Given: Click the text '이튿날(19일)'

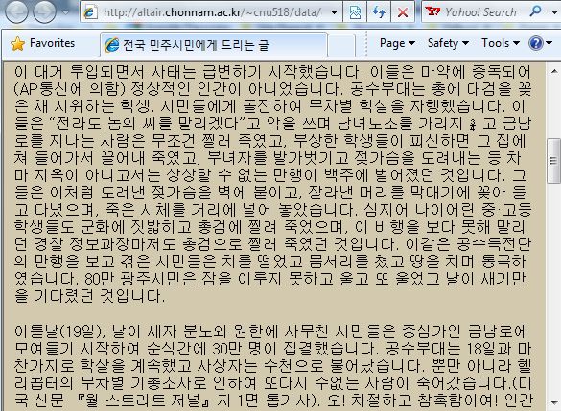Looking at the screenshot, I should click(x=59, y=331).
